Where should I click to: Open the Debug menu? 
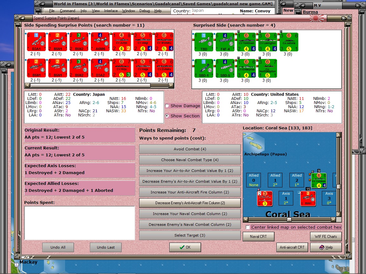pyautogui.click(x=145, y=11)
